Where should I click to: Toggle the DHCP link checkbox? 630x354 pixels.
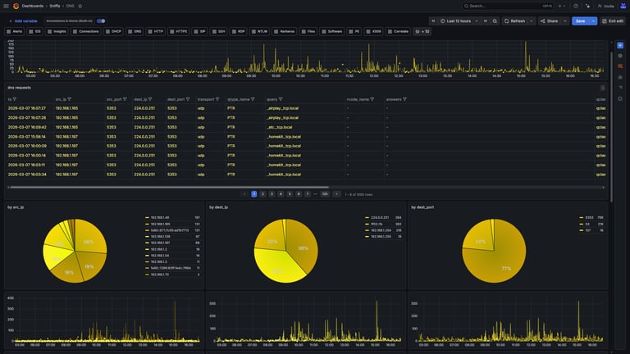108,31
